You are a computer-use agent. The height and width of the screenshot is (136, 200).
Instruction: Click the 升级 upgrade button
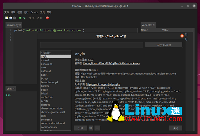pyautogui.click(x=80, y=128)
